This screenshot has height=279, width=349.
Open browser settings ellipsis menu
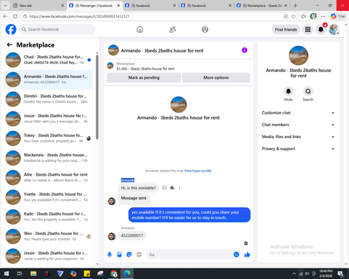coord(323,16)
